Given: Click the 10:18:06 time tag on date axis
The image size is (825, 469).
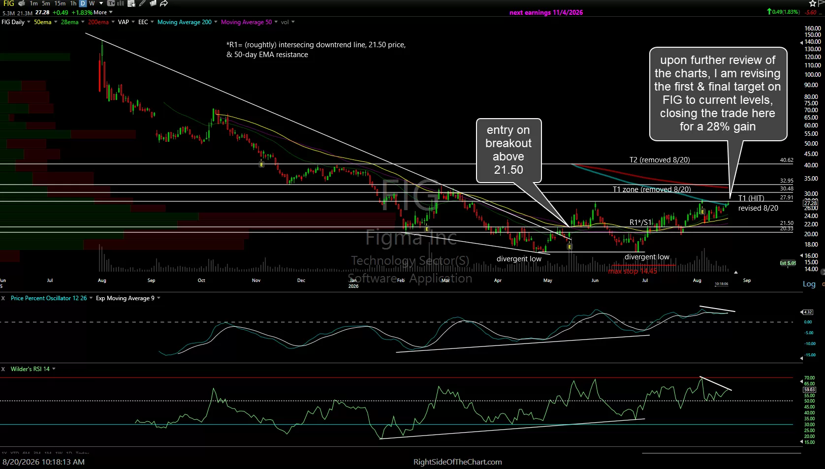Looking at the screenshot, I should pos(722,284).
